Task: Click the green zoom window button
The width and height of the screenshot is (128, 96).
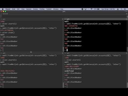Action: pos(5,11)
